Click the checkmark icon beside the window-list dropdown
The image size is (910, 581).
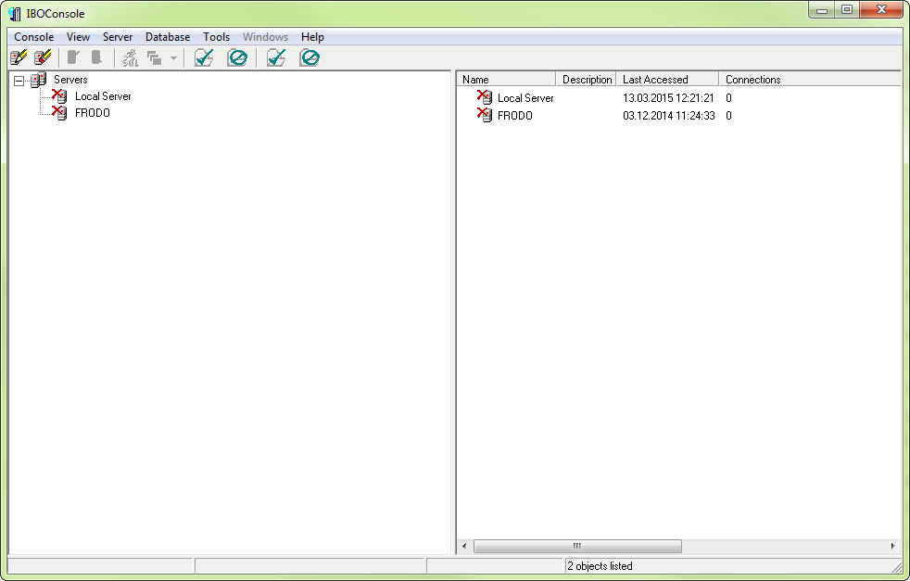204,57
